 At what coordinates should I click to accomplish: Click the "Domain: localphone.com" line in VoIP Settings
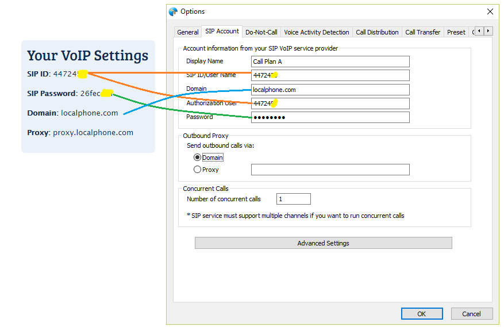(x=72, y=113)
